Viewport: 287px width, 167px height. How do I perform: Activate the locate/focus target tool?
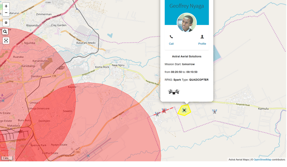pos(6,40)
